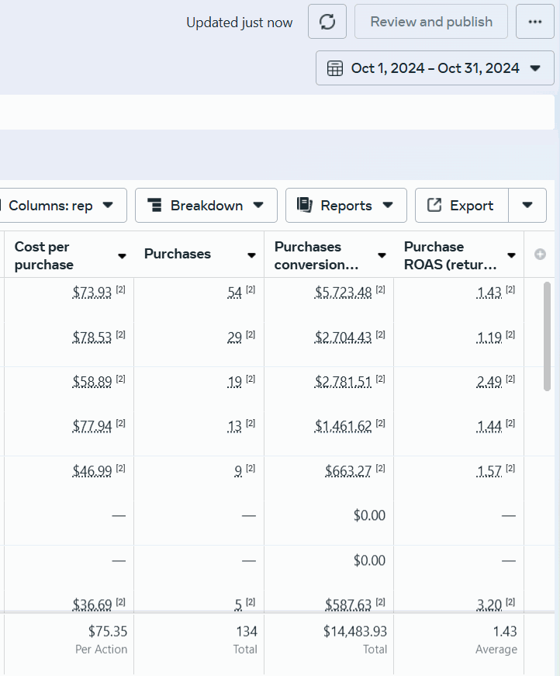Click the calendar icon in date range
This screenshot has height=676, width=560.
335,68
